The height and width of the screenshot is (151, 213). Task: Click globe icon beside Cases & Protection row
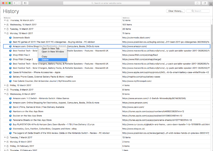click(x=10, y=72)
